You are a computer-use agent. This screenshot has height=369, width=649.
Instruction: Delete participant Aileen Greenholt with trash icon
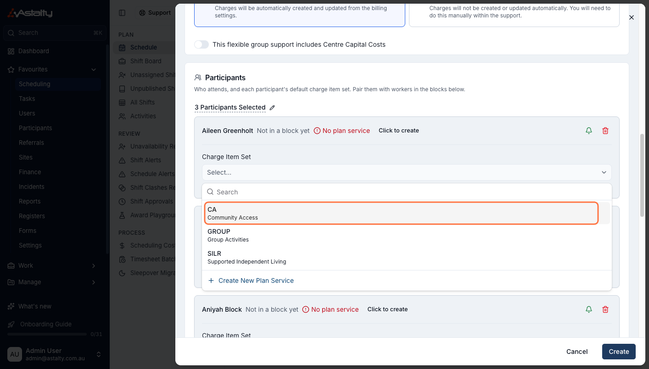click(605, 131)
